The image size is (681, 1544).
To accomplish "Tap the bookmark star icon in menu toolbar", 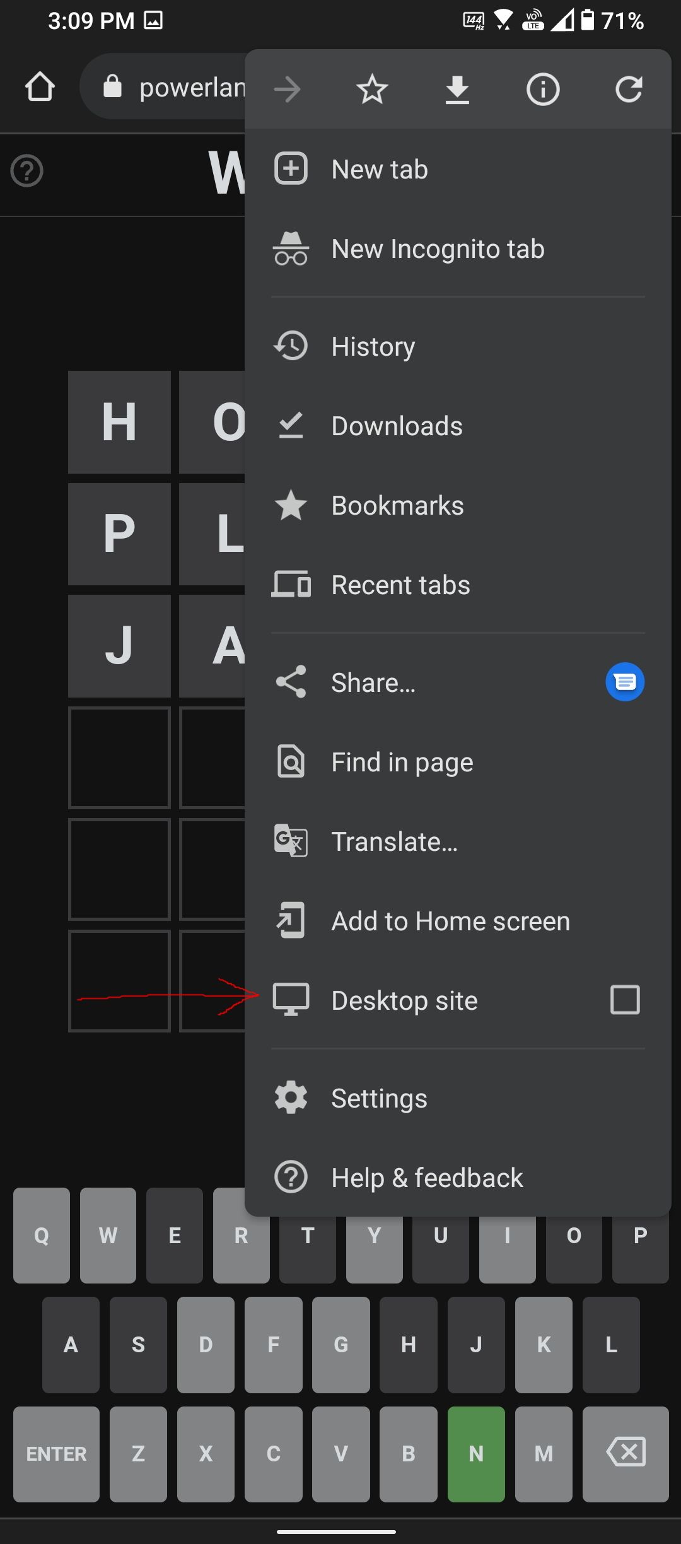I will pyautogui.click(x=372, y=89).
